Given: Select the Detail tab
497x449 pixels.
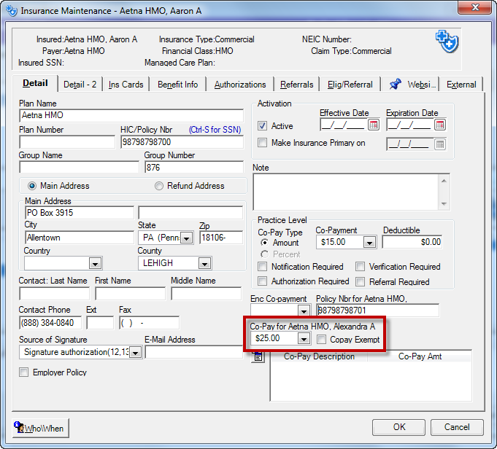Looking at the screenshot, I should (35, 83).
